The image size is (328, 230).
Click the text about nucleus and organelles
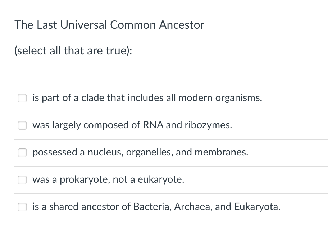(140, 152)
